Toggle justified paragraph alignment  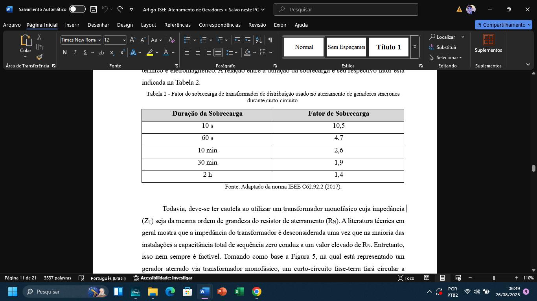point(218,53)
